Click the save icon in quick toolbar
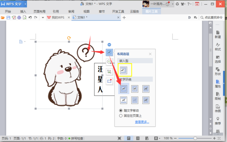 (x=8, y=18)
